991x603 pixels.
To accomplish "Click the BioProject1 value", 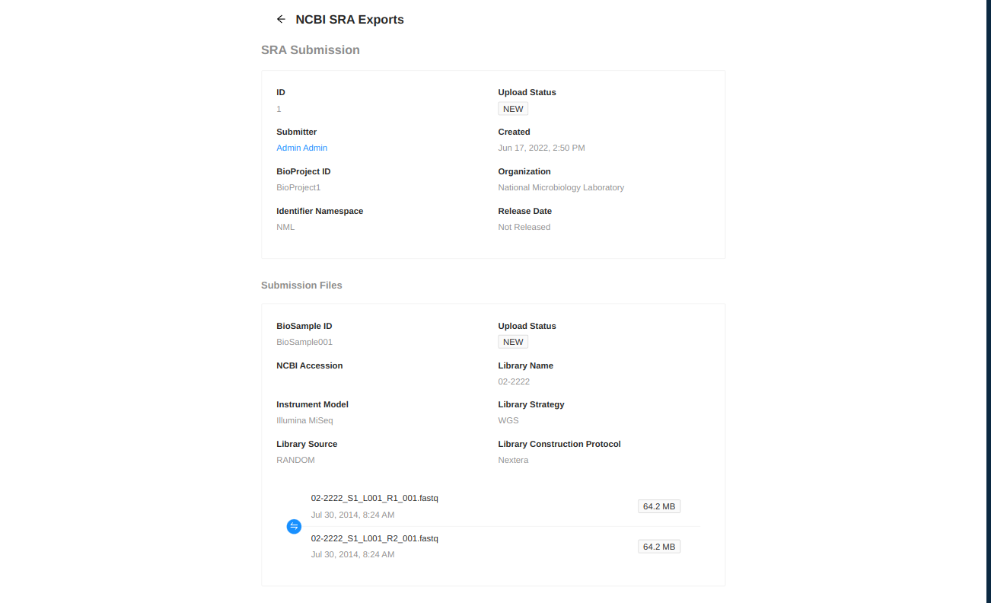I will pos(298,187).
